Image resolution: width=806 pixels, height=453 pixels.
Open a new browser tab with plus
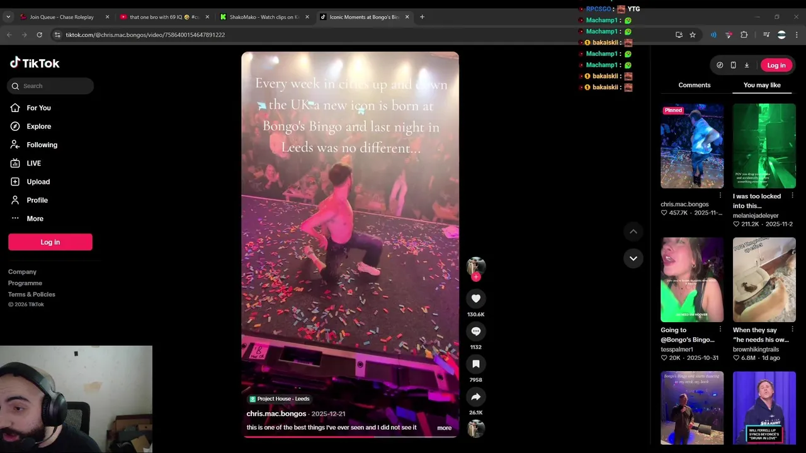click(x=422, y=17)
